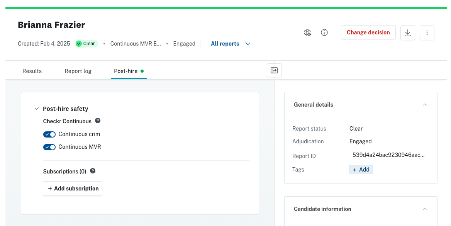Add a tag with the + Add button
This screenshot has width=451, height=226.
[361, 170]
